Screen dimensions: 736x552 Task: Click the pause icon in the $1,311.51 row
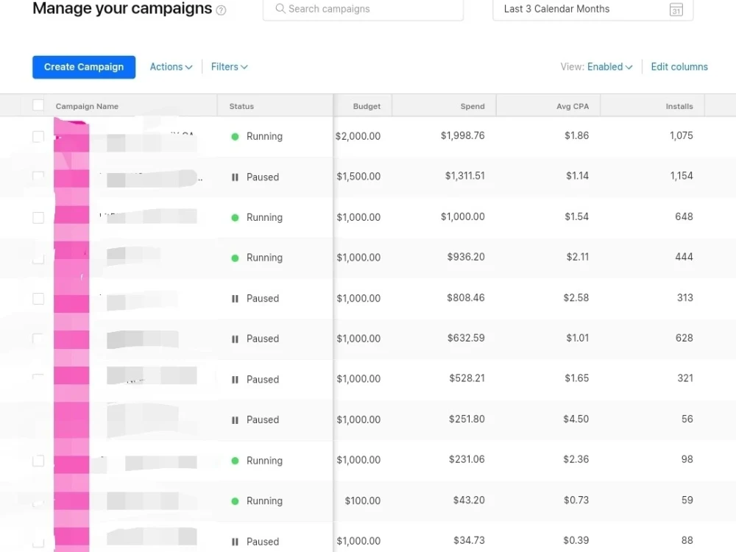(236, 177)
